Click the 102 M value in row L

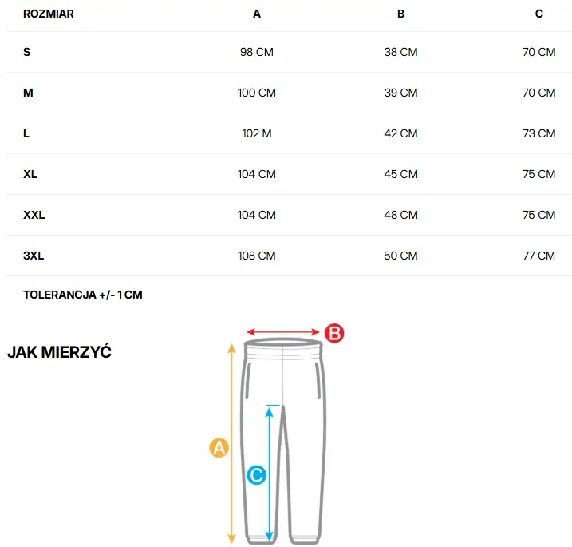pyautogui.click(x=256, y=133)
